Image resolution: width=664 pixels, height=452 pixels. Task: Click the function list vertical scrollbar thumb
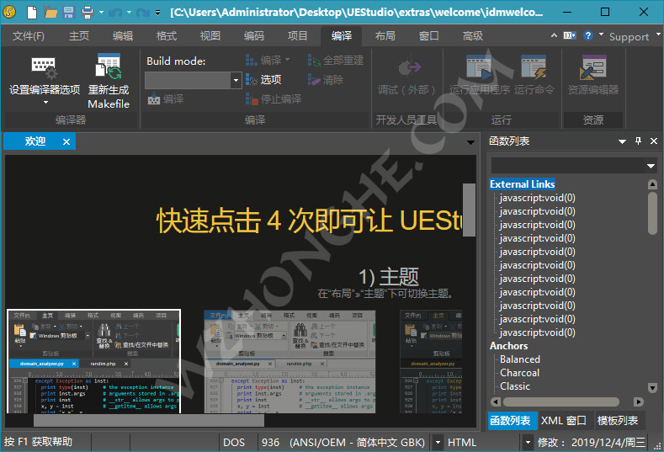[x=652, y=212]
